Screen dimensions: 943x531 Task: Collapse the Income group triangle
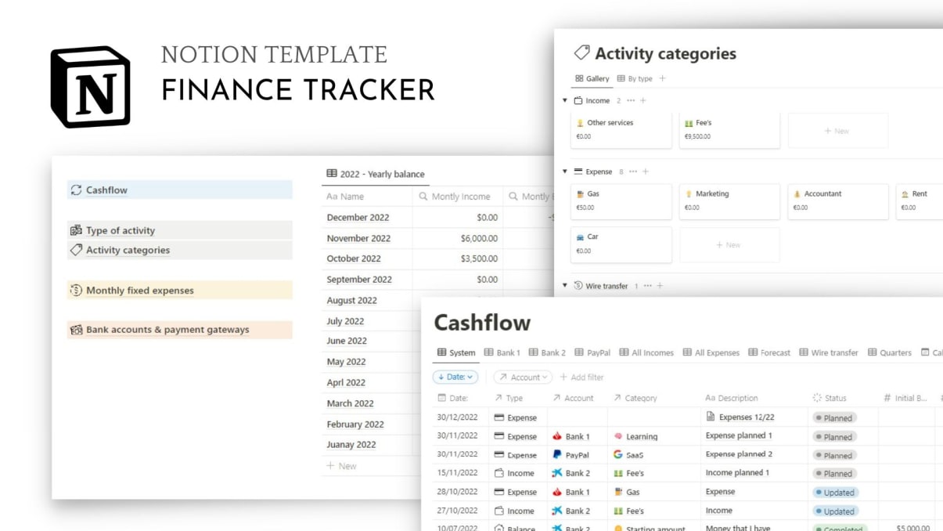pos(565,100)
